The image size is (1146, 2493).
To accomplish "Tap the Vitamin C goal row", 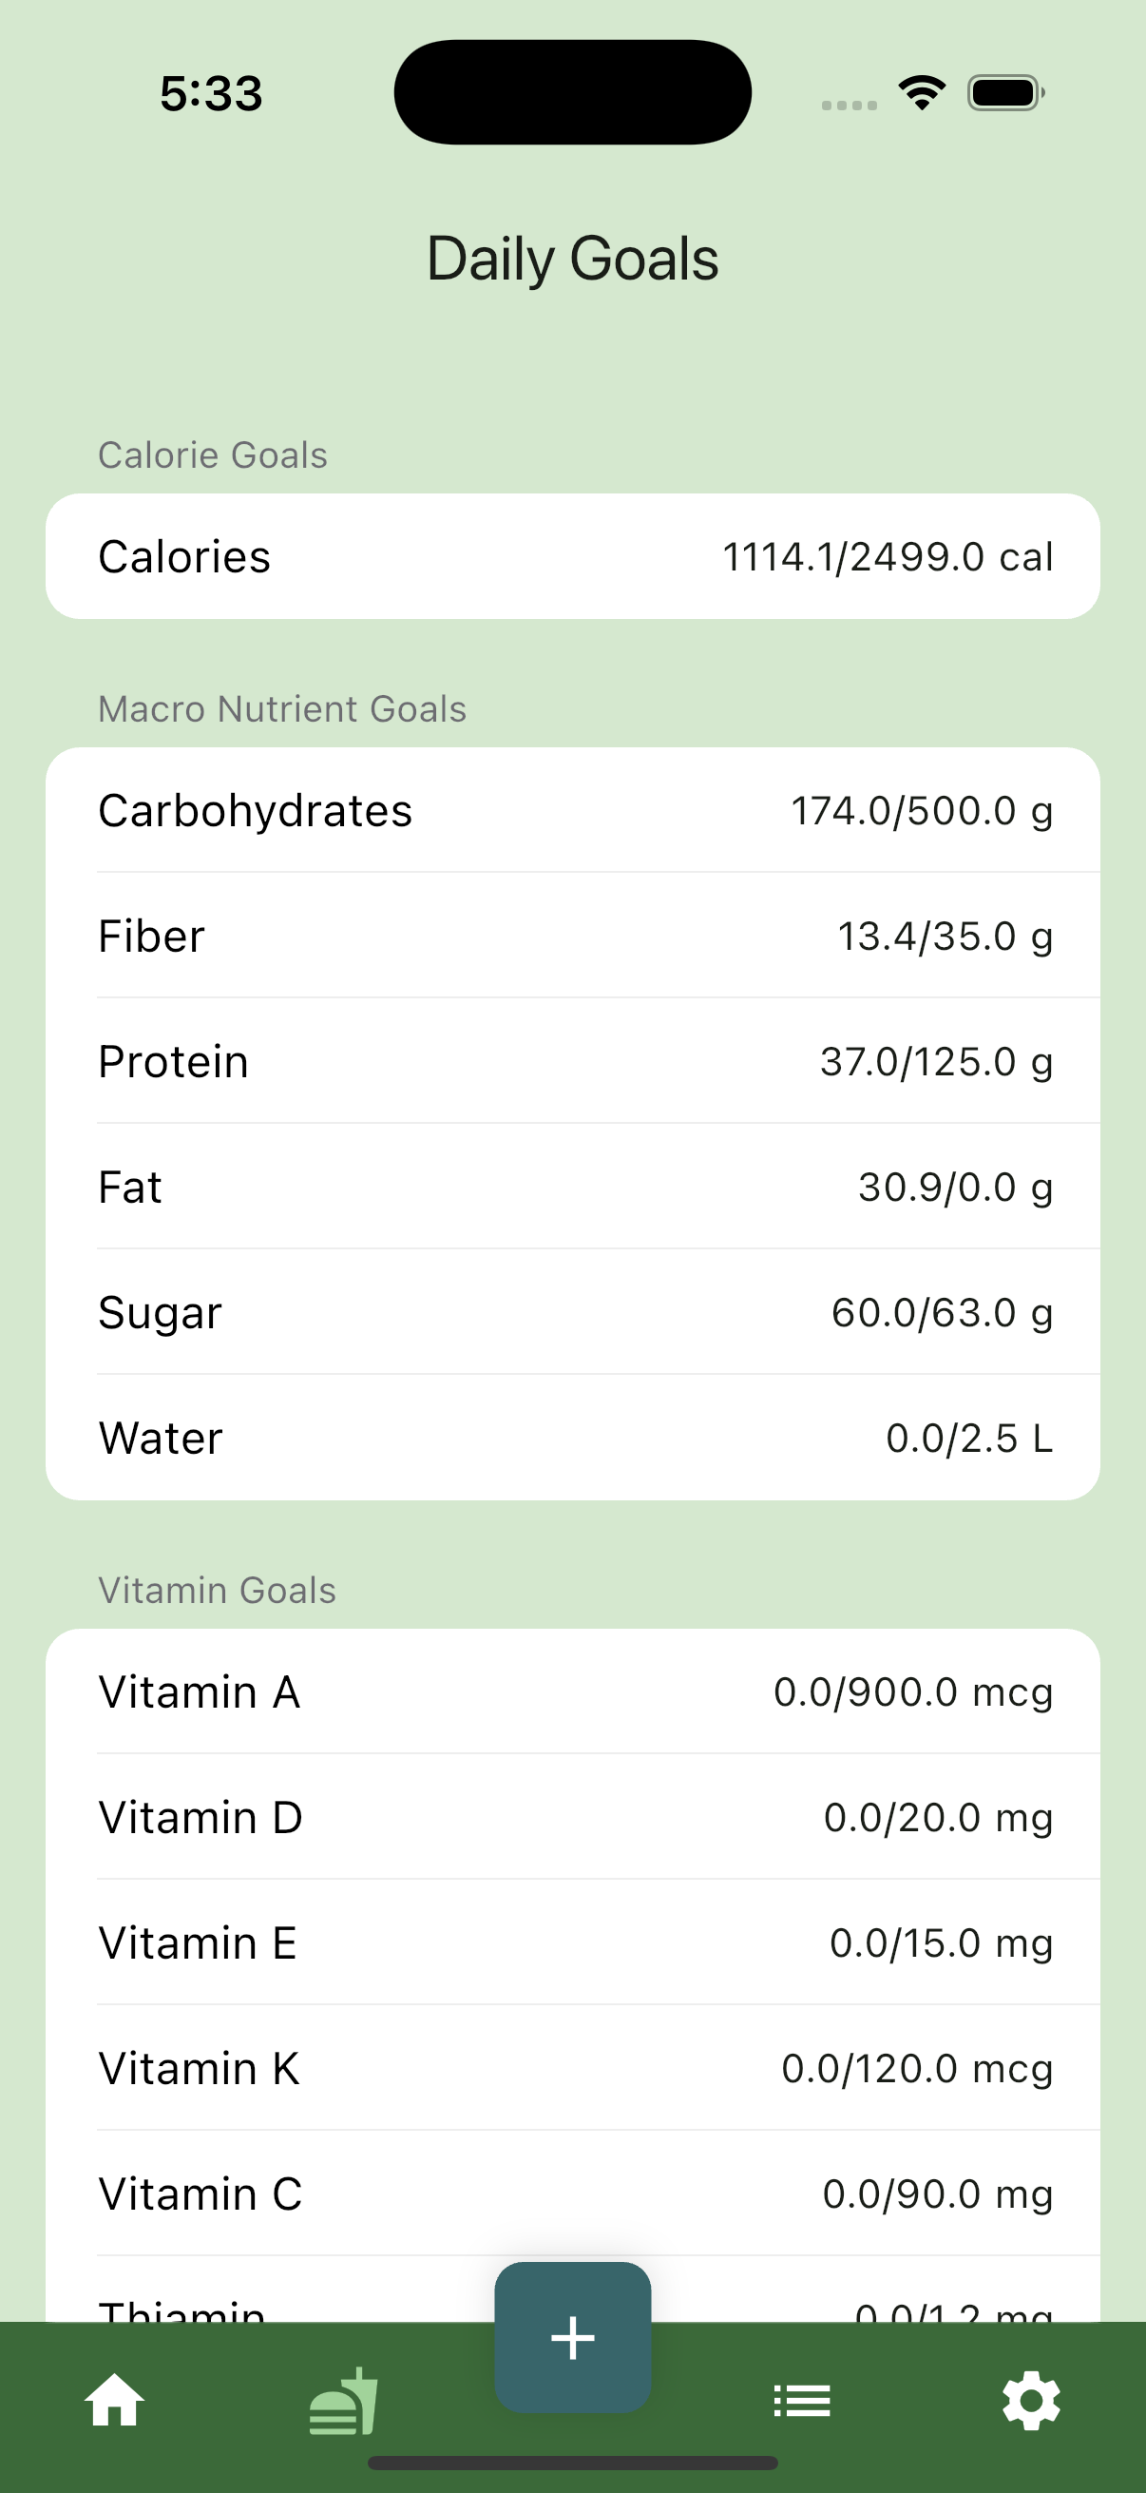I will coord(572,2193).
